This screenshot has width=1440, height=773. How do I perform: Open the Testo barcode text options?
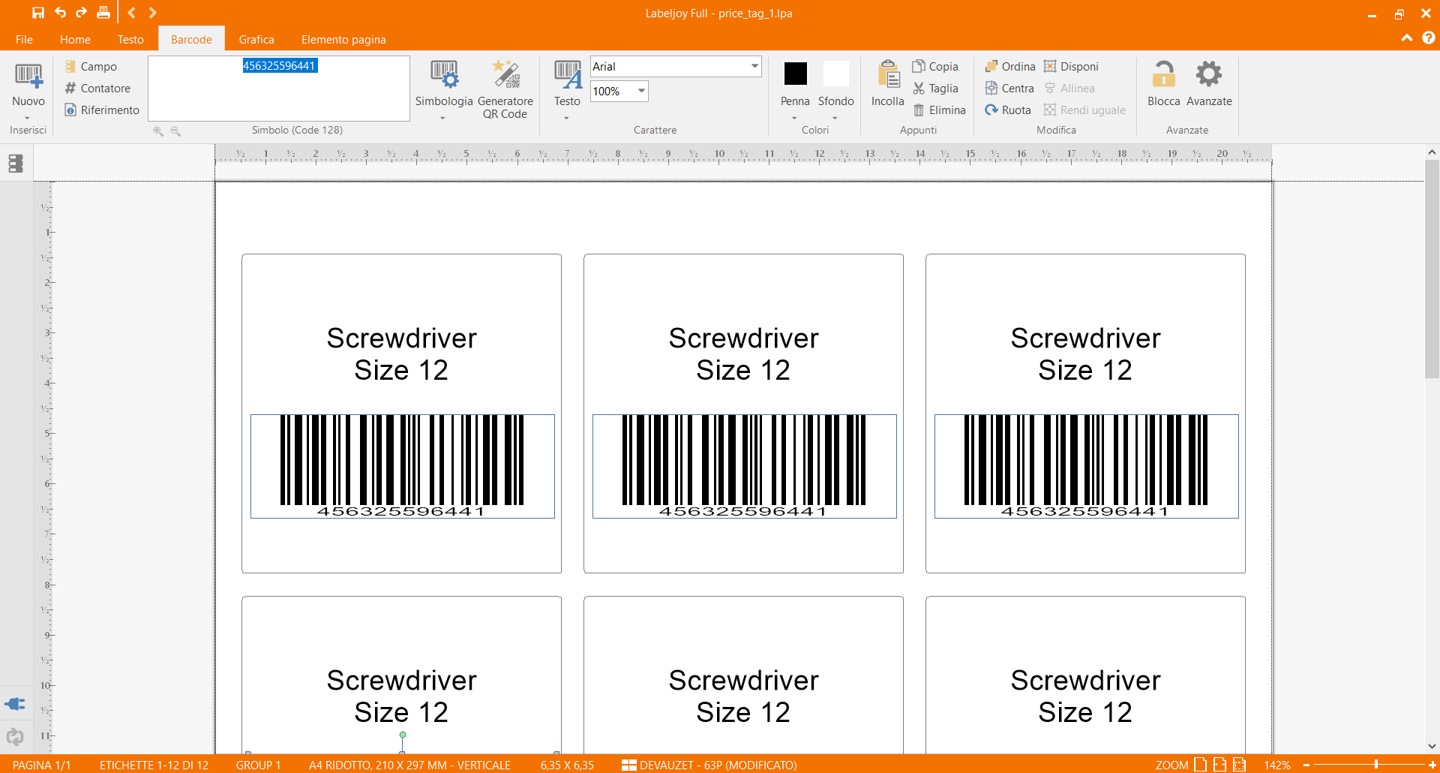[x=567, y=90]
